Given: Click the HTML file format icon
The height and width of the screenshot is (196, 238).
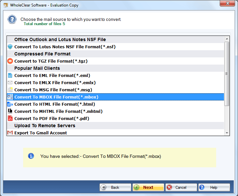Looking at the screenshot, I should [10, 104].
